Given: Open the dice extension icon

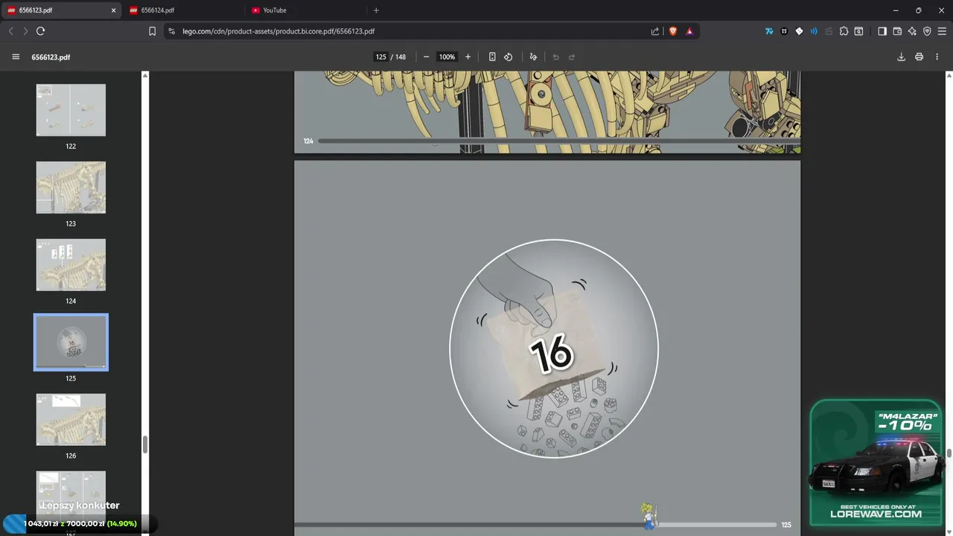Looking at the screenshot, I should (799, 31).
